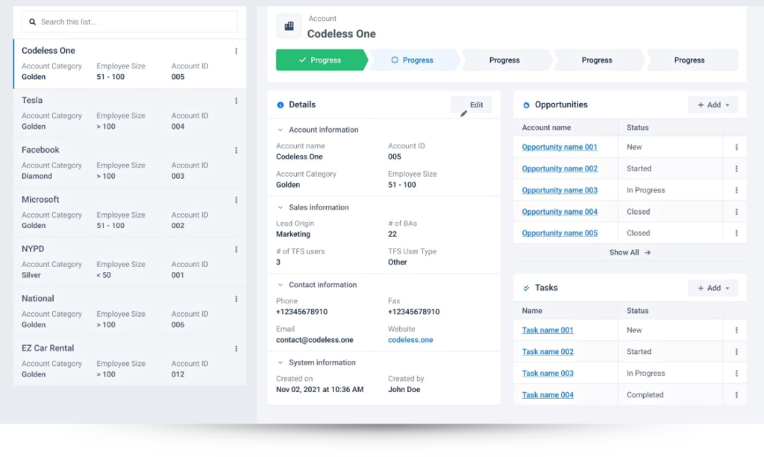
Task: Open Task name 002 link
Action: pos(548,351)
